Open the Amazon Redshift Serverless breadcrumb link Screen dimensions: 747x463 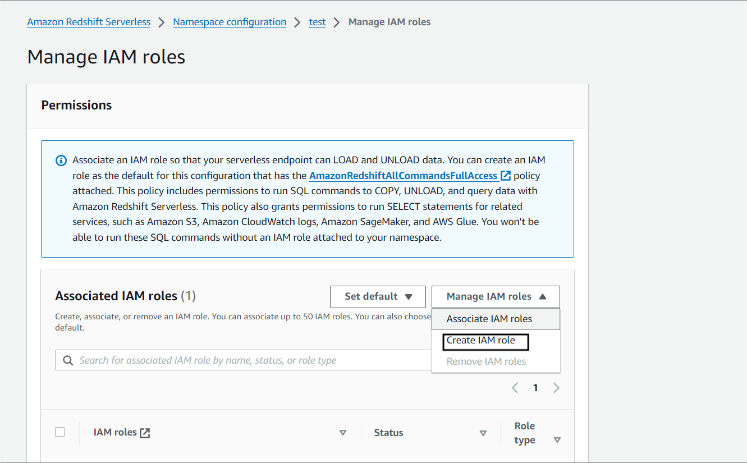[89, 22]
